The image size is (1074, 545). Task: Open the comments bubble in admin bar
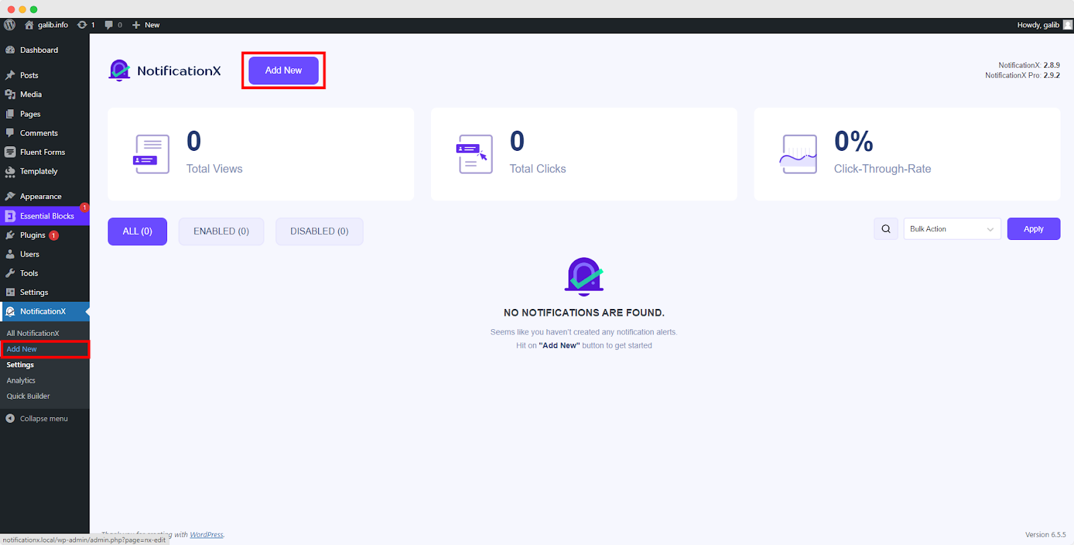click(x=113, y=25)
